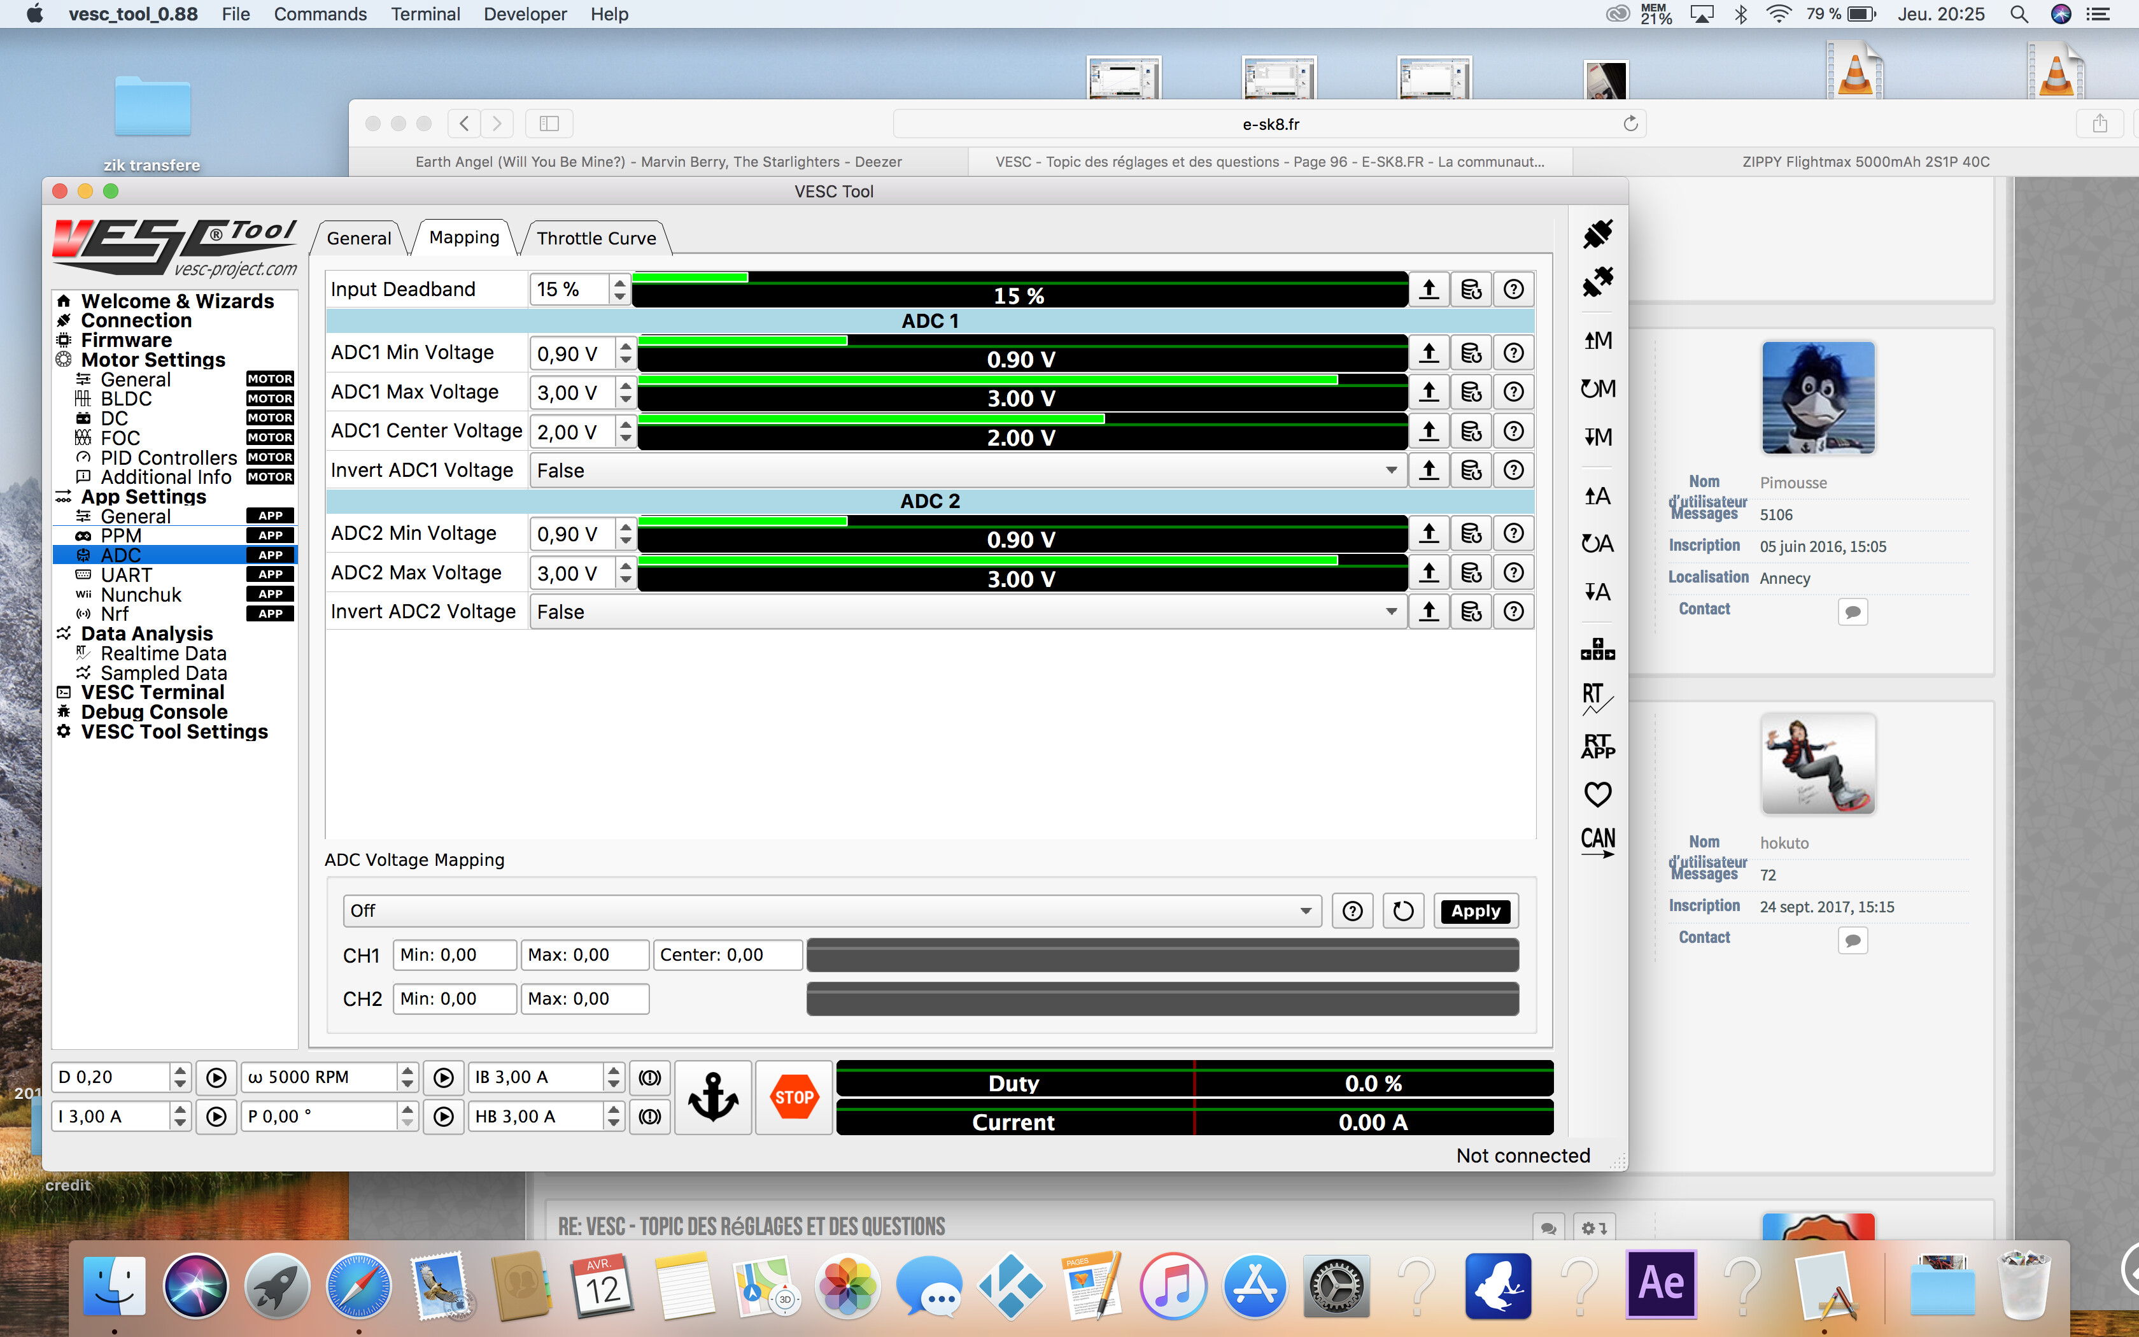Read default app configuration (circular A icon)

click(1597, 544)
